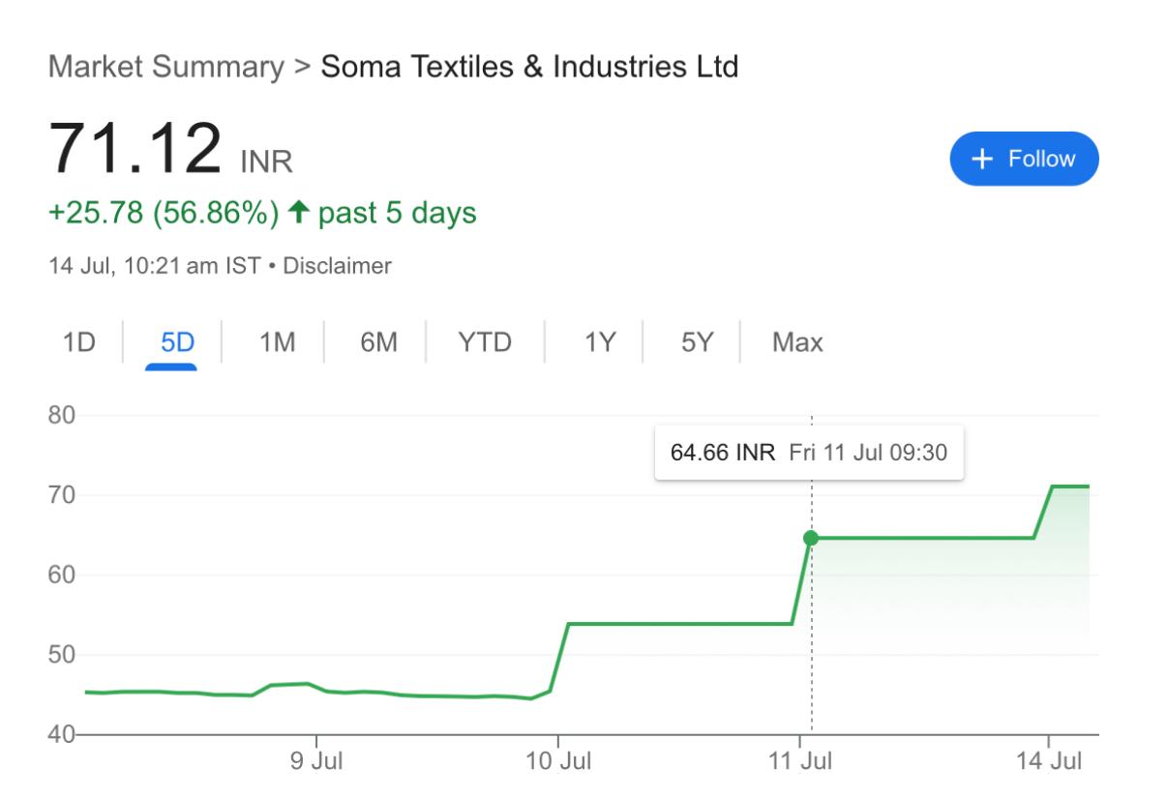Click the plus icon in Follow

(983, 160)
